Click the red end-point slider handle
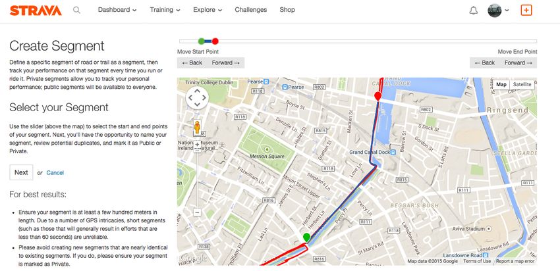The height and width of the screenshot is (271, 560). (215, 41)
